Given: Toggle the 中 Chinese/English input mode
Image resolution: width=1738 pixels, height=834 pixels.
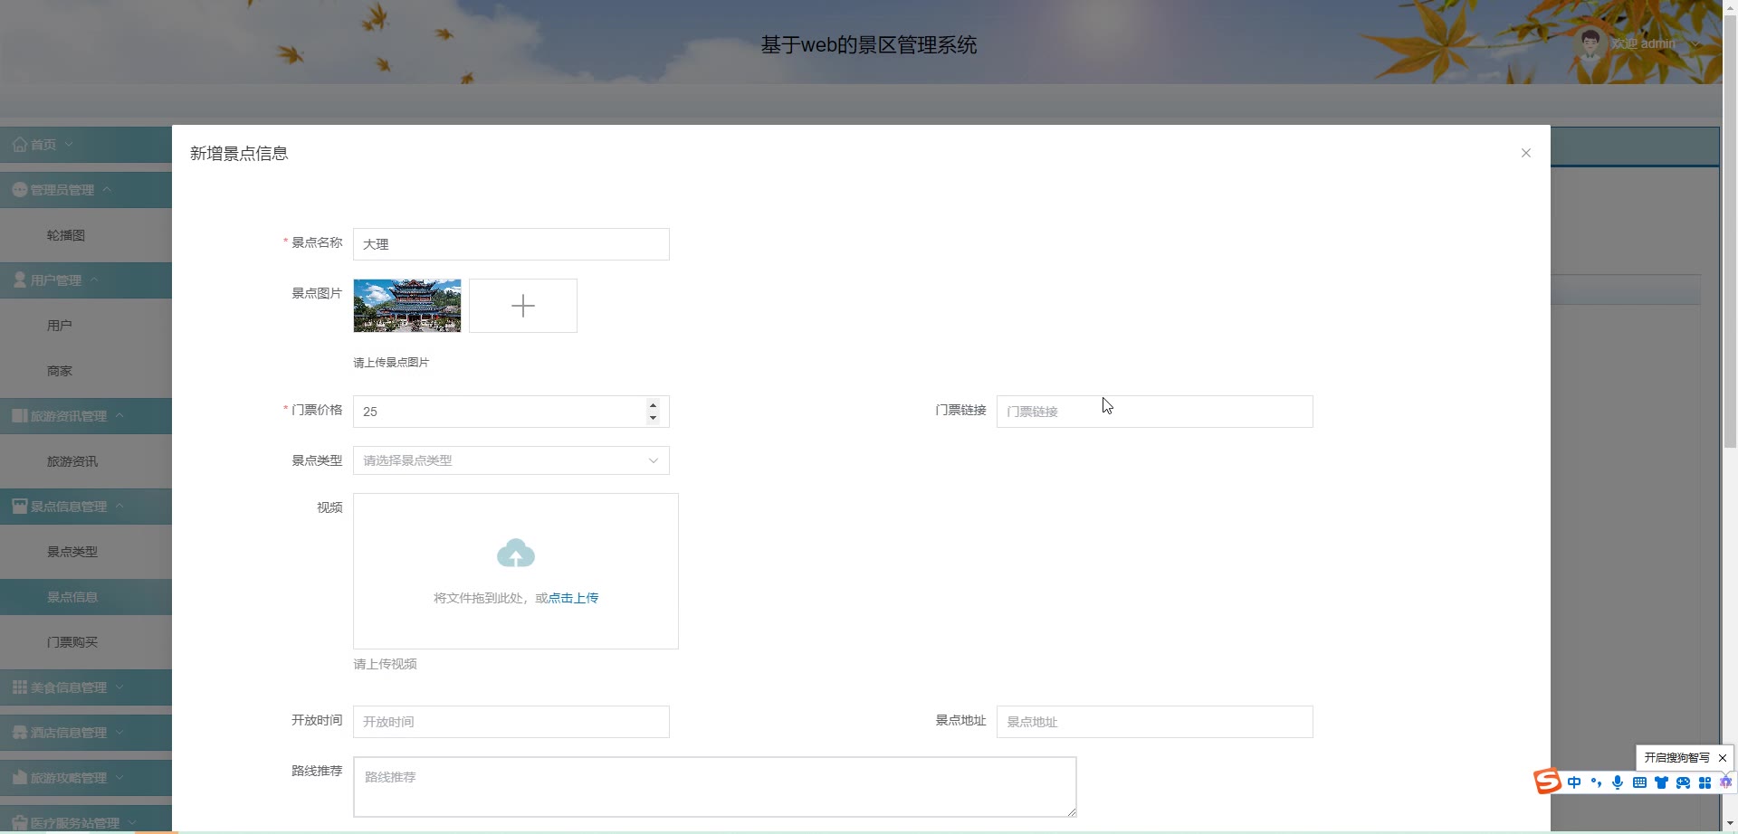Looking at the screenshot, I should coord(1574,782).
